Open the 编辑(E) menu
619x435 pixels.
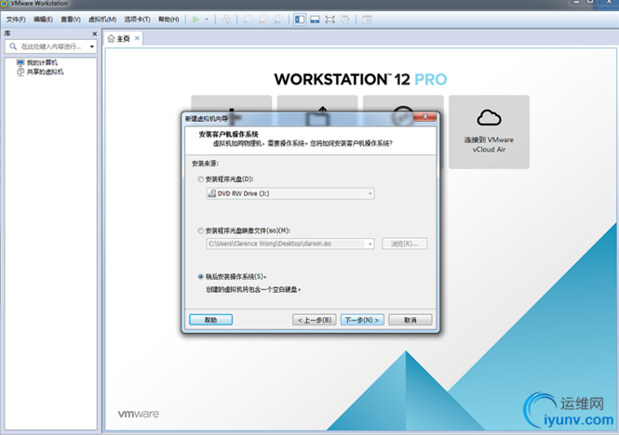[43, 20]
